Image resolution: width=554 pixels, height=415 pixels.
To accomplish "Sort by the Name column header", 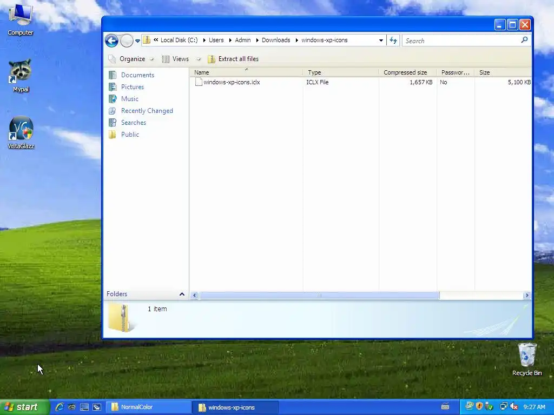I will click(x=246, y=72).
